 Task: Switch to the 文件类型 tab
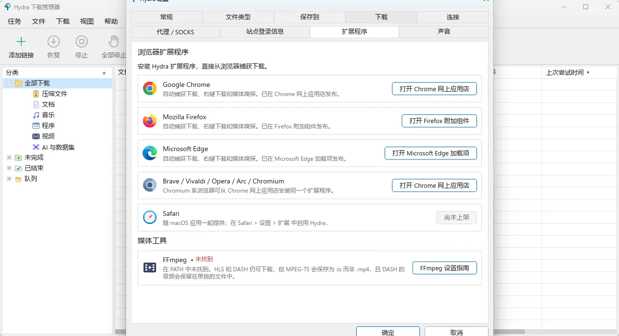coord(238,17)
